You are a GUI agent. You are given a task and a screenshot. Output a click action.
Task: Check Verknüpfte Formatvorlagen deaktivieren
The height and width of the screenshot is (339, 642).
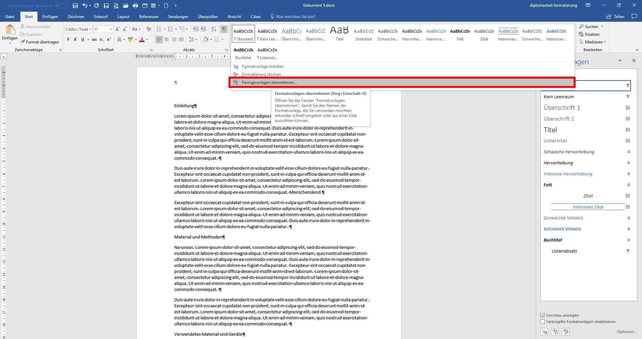(x=542, y=322)
